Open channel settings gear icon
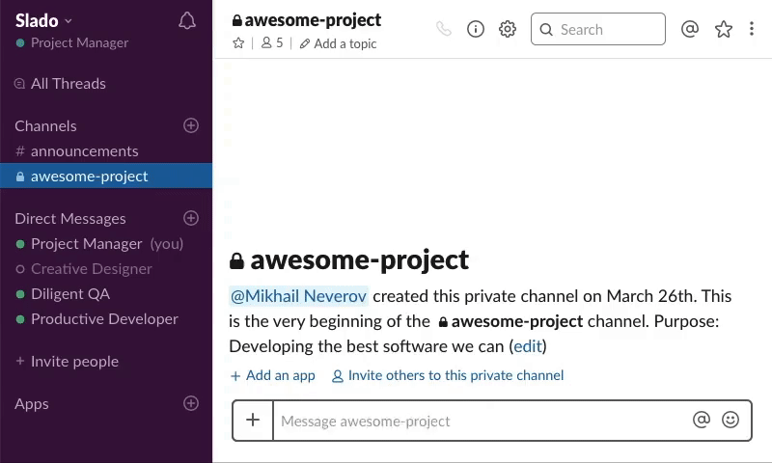This screenshot has height=463, width=772. point(508,29)
